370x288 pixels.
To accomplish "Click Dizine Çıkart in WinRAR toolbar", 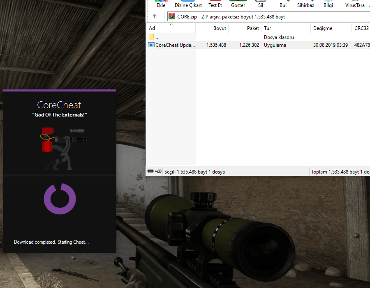I will coord(188,4).
